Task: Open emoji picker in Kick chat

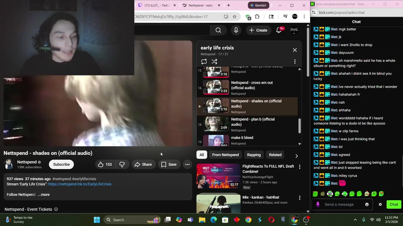Action: (x=367, y=204)
